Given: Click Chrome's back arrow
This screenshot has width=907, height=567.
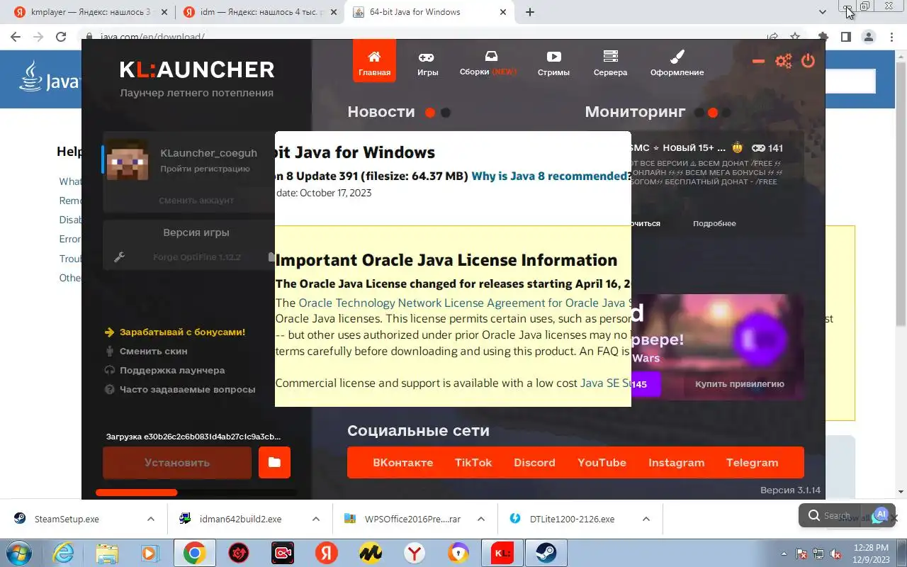Looking at the screenshot, I should [16, 37].
